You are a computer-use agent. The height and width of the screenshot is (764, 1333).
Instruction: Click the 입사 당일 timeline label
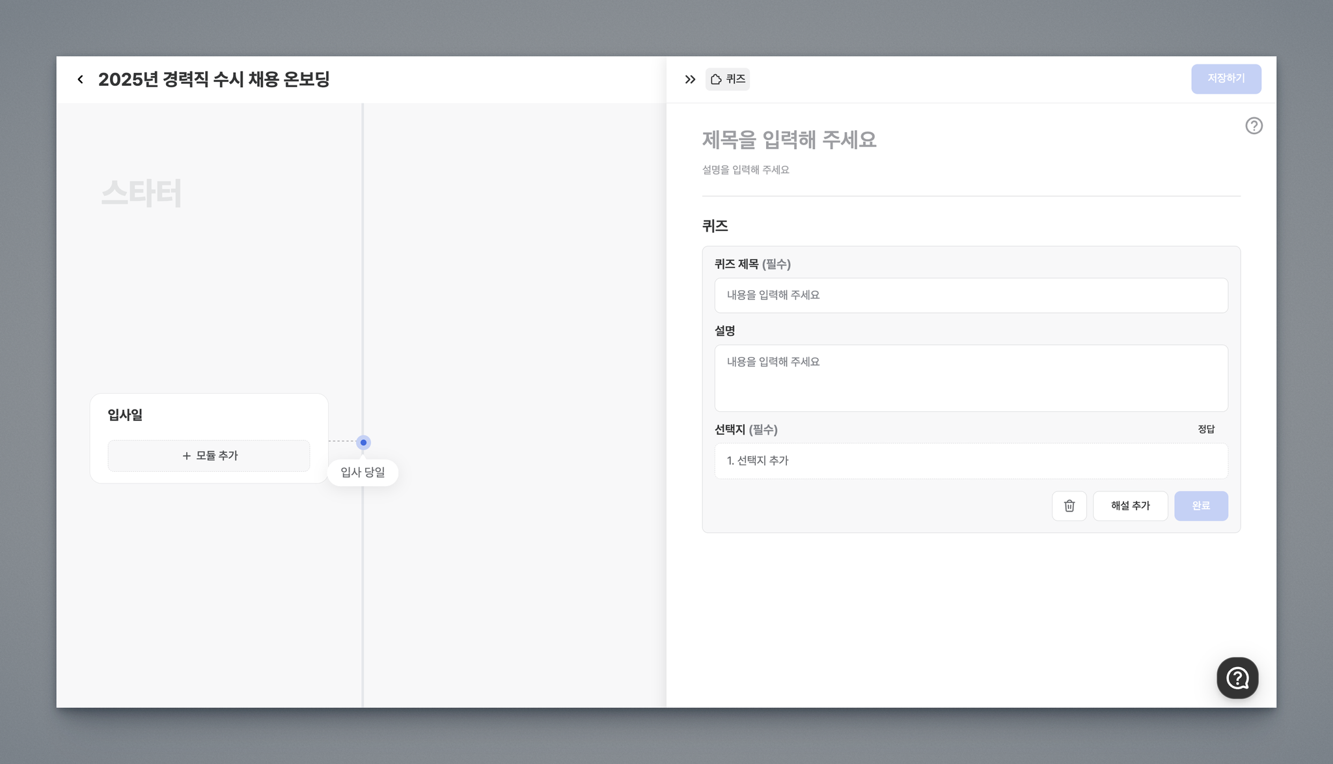pyautogui.click(x=363, y=472)
